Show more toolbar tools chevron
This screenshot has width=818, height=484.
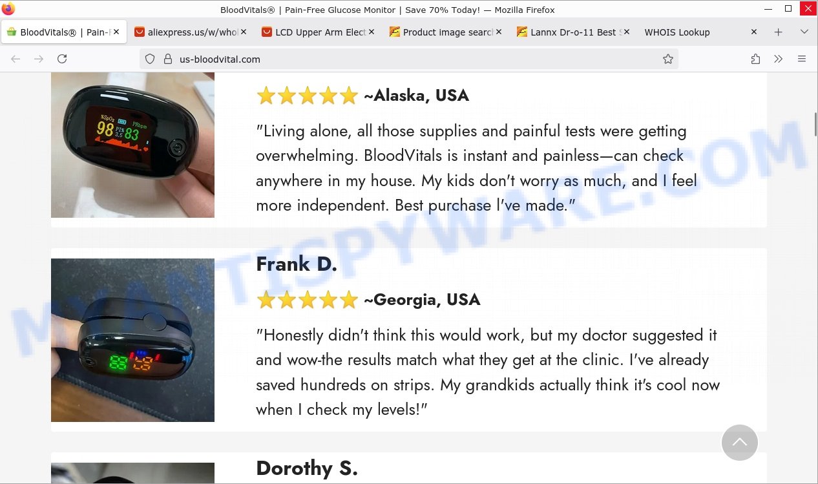pyautogui.click(x=779, y=59)
